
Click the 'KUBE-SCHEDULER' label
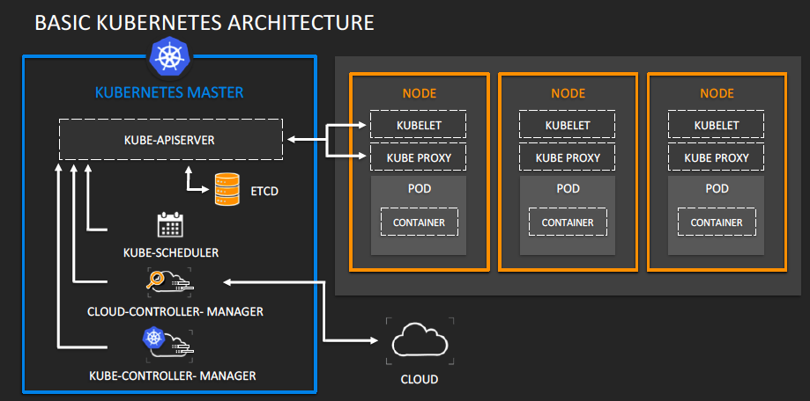[x=171, y=252]
